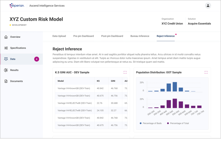Select first Vantage V4-REJECTwBI table row
The height and width of the screenshot is (149, 221).
(75, 103)
